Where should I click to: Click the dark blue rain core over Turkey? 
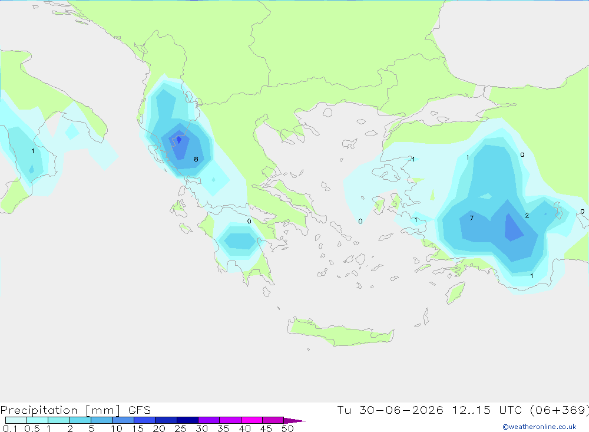[x=513, y=228]
